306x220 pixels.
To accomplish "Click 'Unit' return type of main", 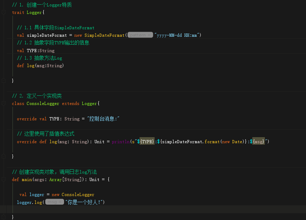I will (94, 179).
